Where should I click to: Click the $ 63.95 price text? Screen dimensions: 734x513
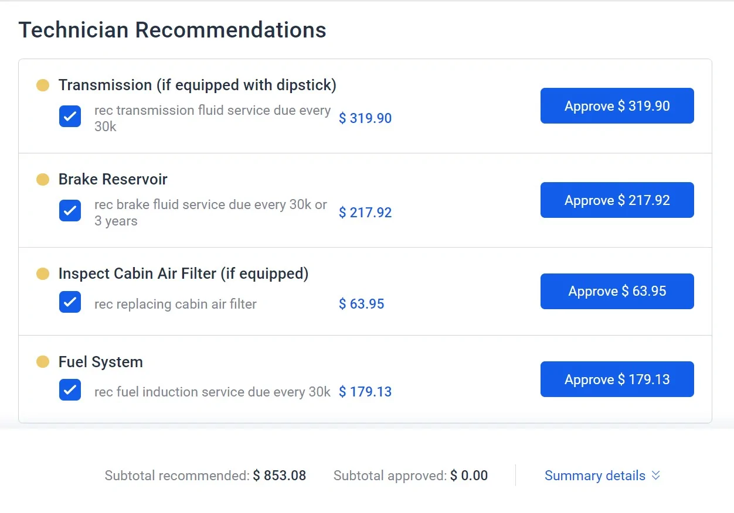[362, 304]
